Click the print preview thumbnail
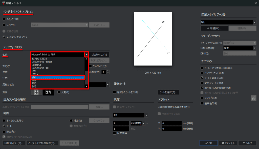This screenshot has width=259, height=149. [153, 39]
